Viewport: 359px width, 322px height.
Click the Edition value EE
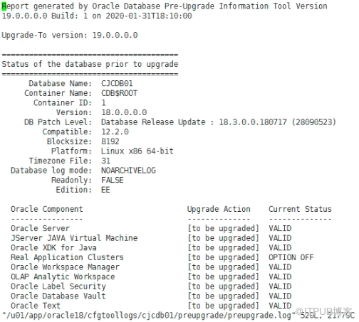105,190
